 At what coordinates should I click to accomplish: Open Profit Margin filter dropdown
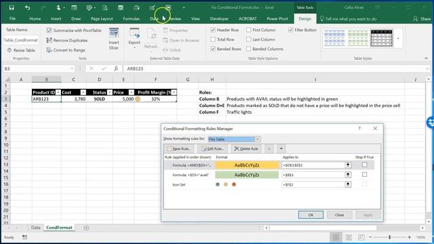[x=174, y=92]
